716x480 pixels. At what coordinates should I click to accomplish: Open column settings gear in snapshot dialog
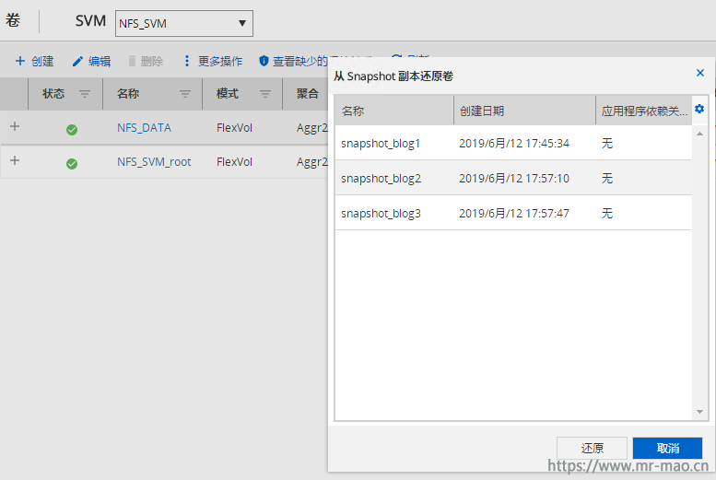tap(699, 109)
